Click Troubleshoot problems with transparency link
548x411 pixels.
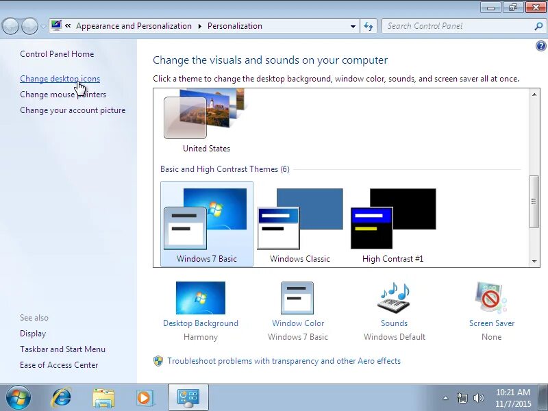284,361
